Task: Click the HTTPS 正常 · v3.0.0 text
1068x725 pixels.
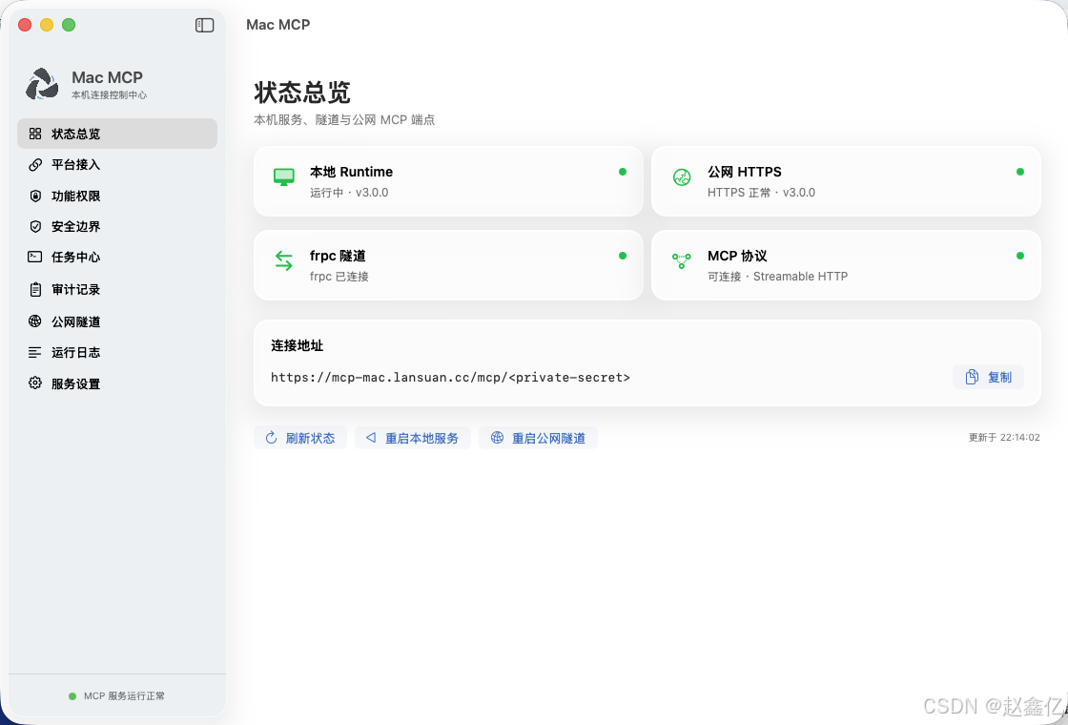Action: tap(761, 192)
